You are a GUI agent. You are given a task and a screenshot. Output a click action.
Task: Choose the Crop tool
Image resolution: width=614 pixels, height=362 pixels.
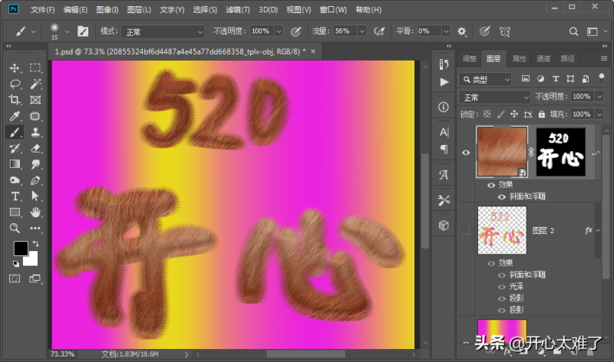(15, 100)
